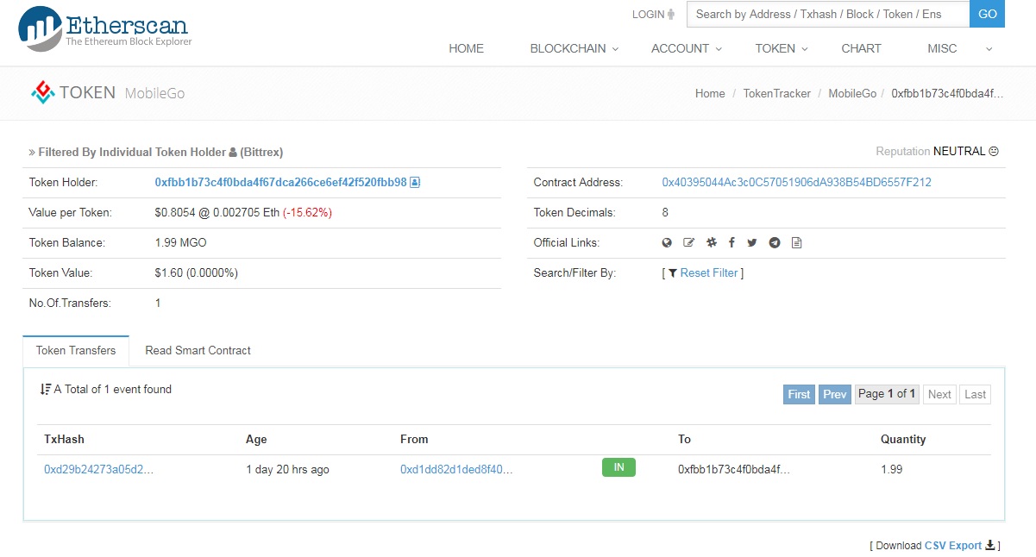Click the To address 0xfbb1b73c4f0bda4f...
This screenshot has height=557, width=1036.
734,470
